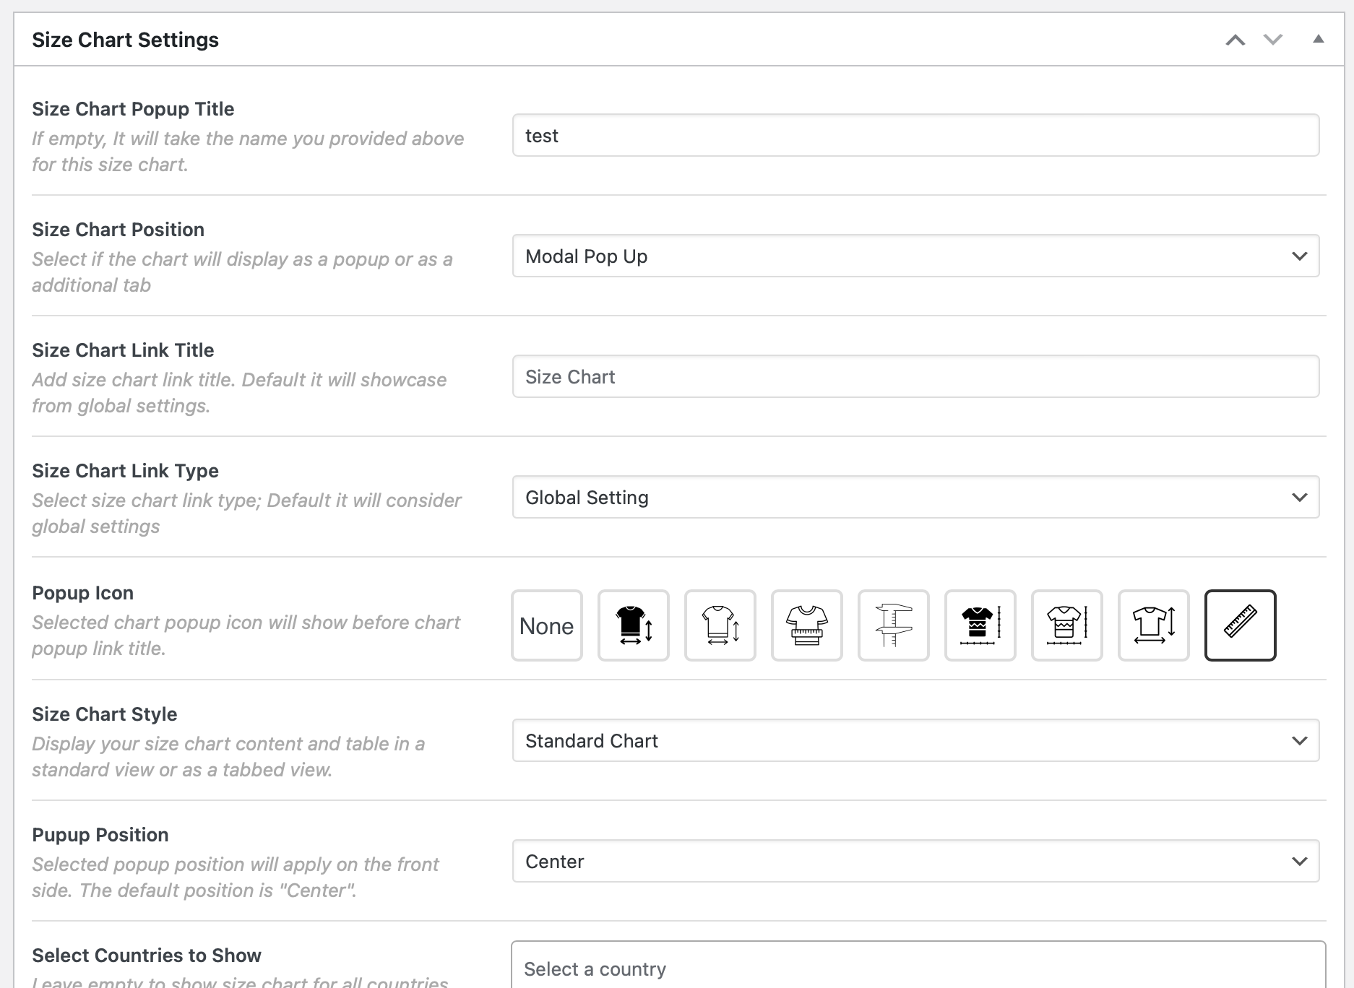The width and height of the screenshot is (1354, 988).
Task: Open the Size Chart Link Type dropdown
Action: pos(915,497)
